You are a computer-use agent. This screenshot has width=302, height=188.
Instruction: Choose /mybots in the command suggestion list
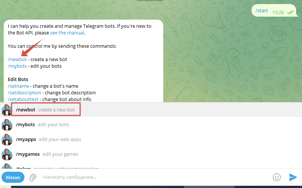point(151,124)
